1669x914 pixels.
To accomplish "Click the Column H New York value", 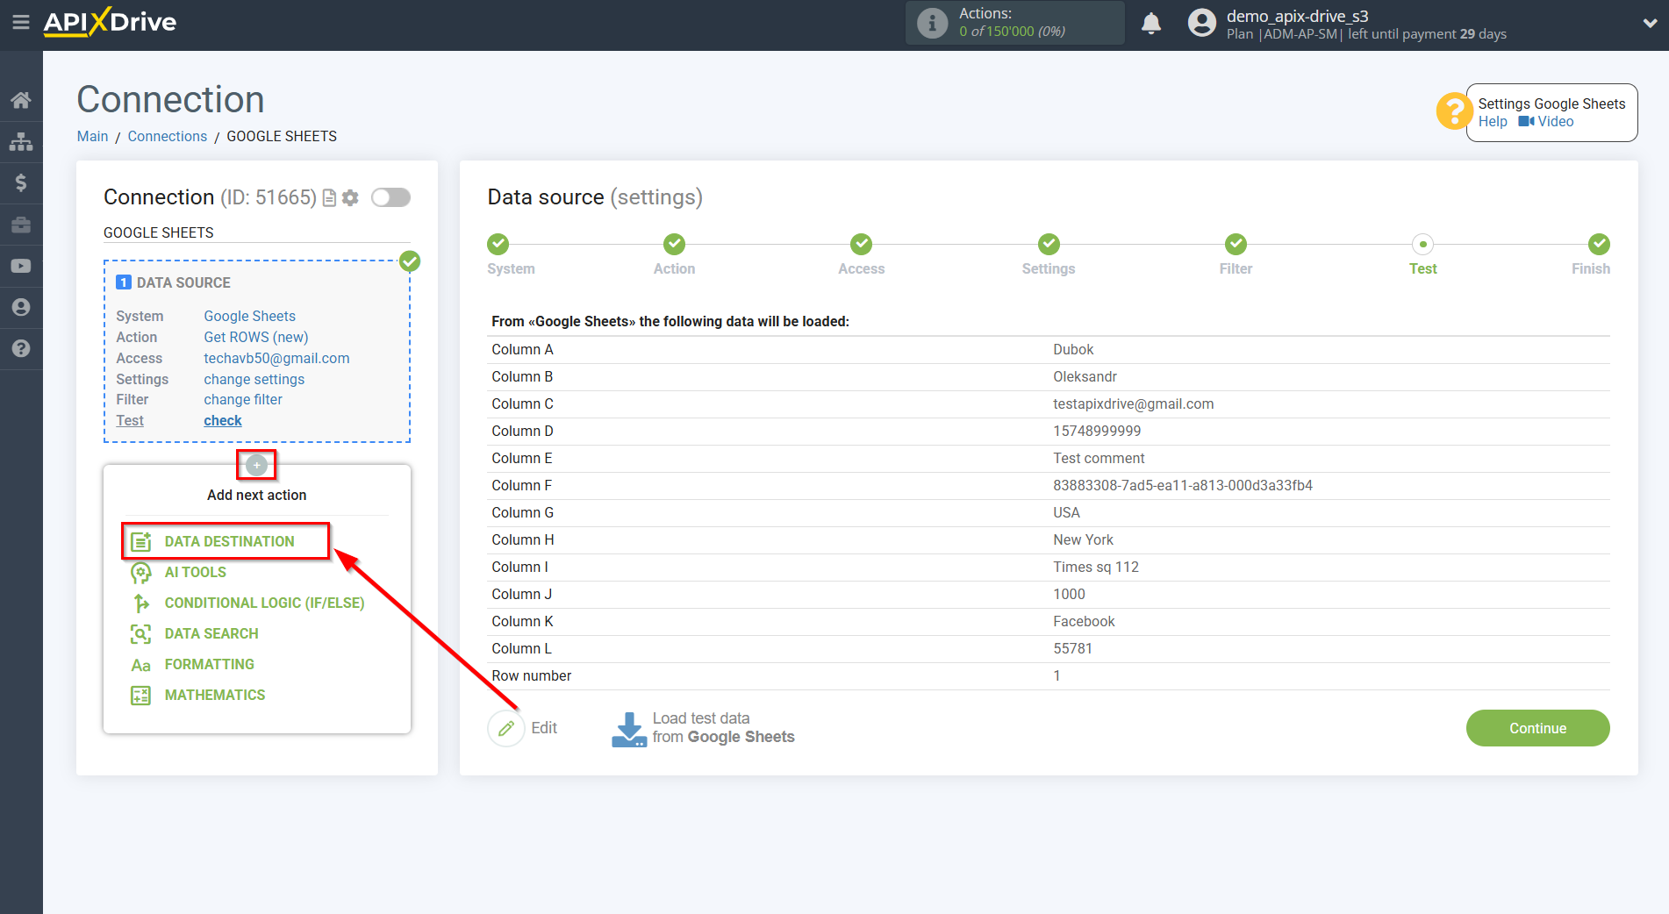I will click(x=1083, y=539).
